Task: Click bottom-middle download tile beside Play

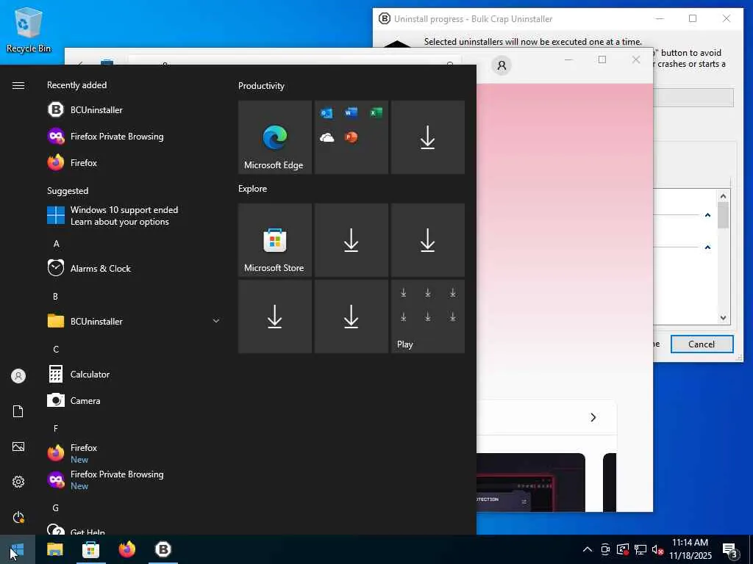Action: coord(351,317)
